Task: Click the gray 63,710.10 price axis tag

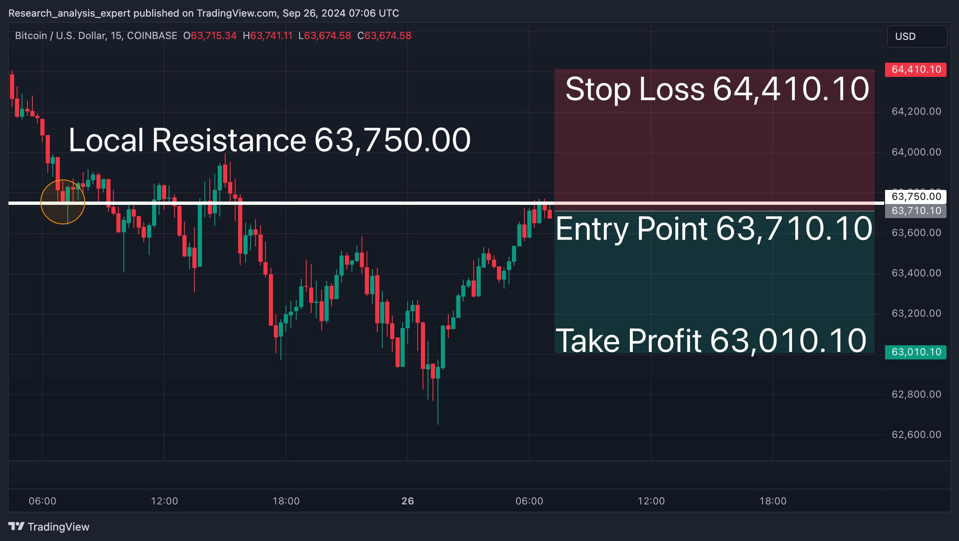Action: [x=916, y=211]
